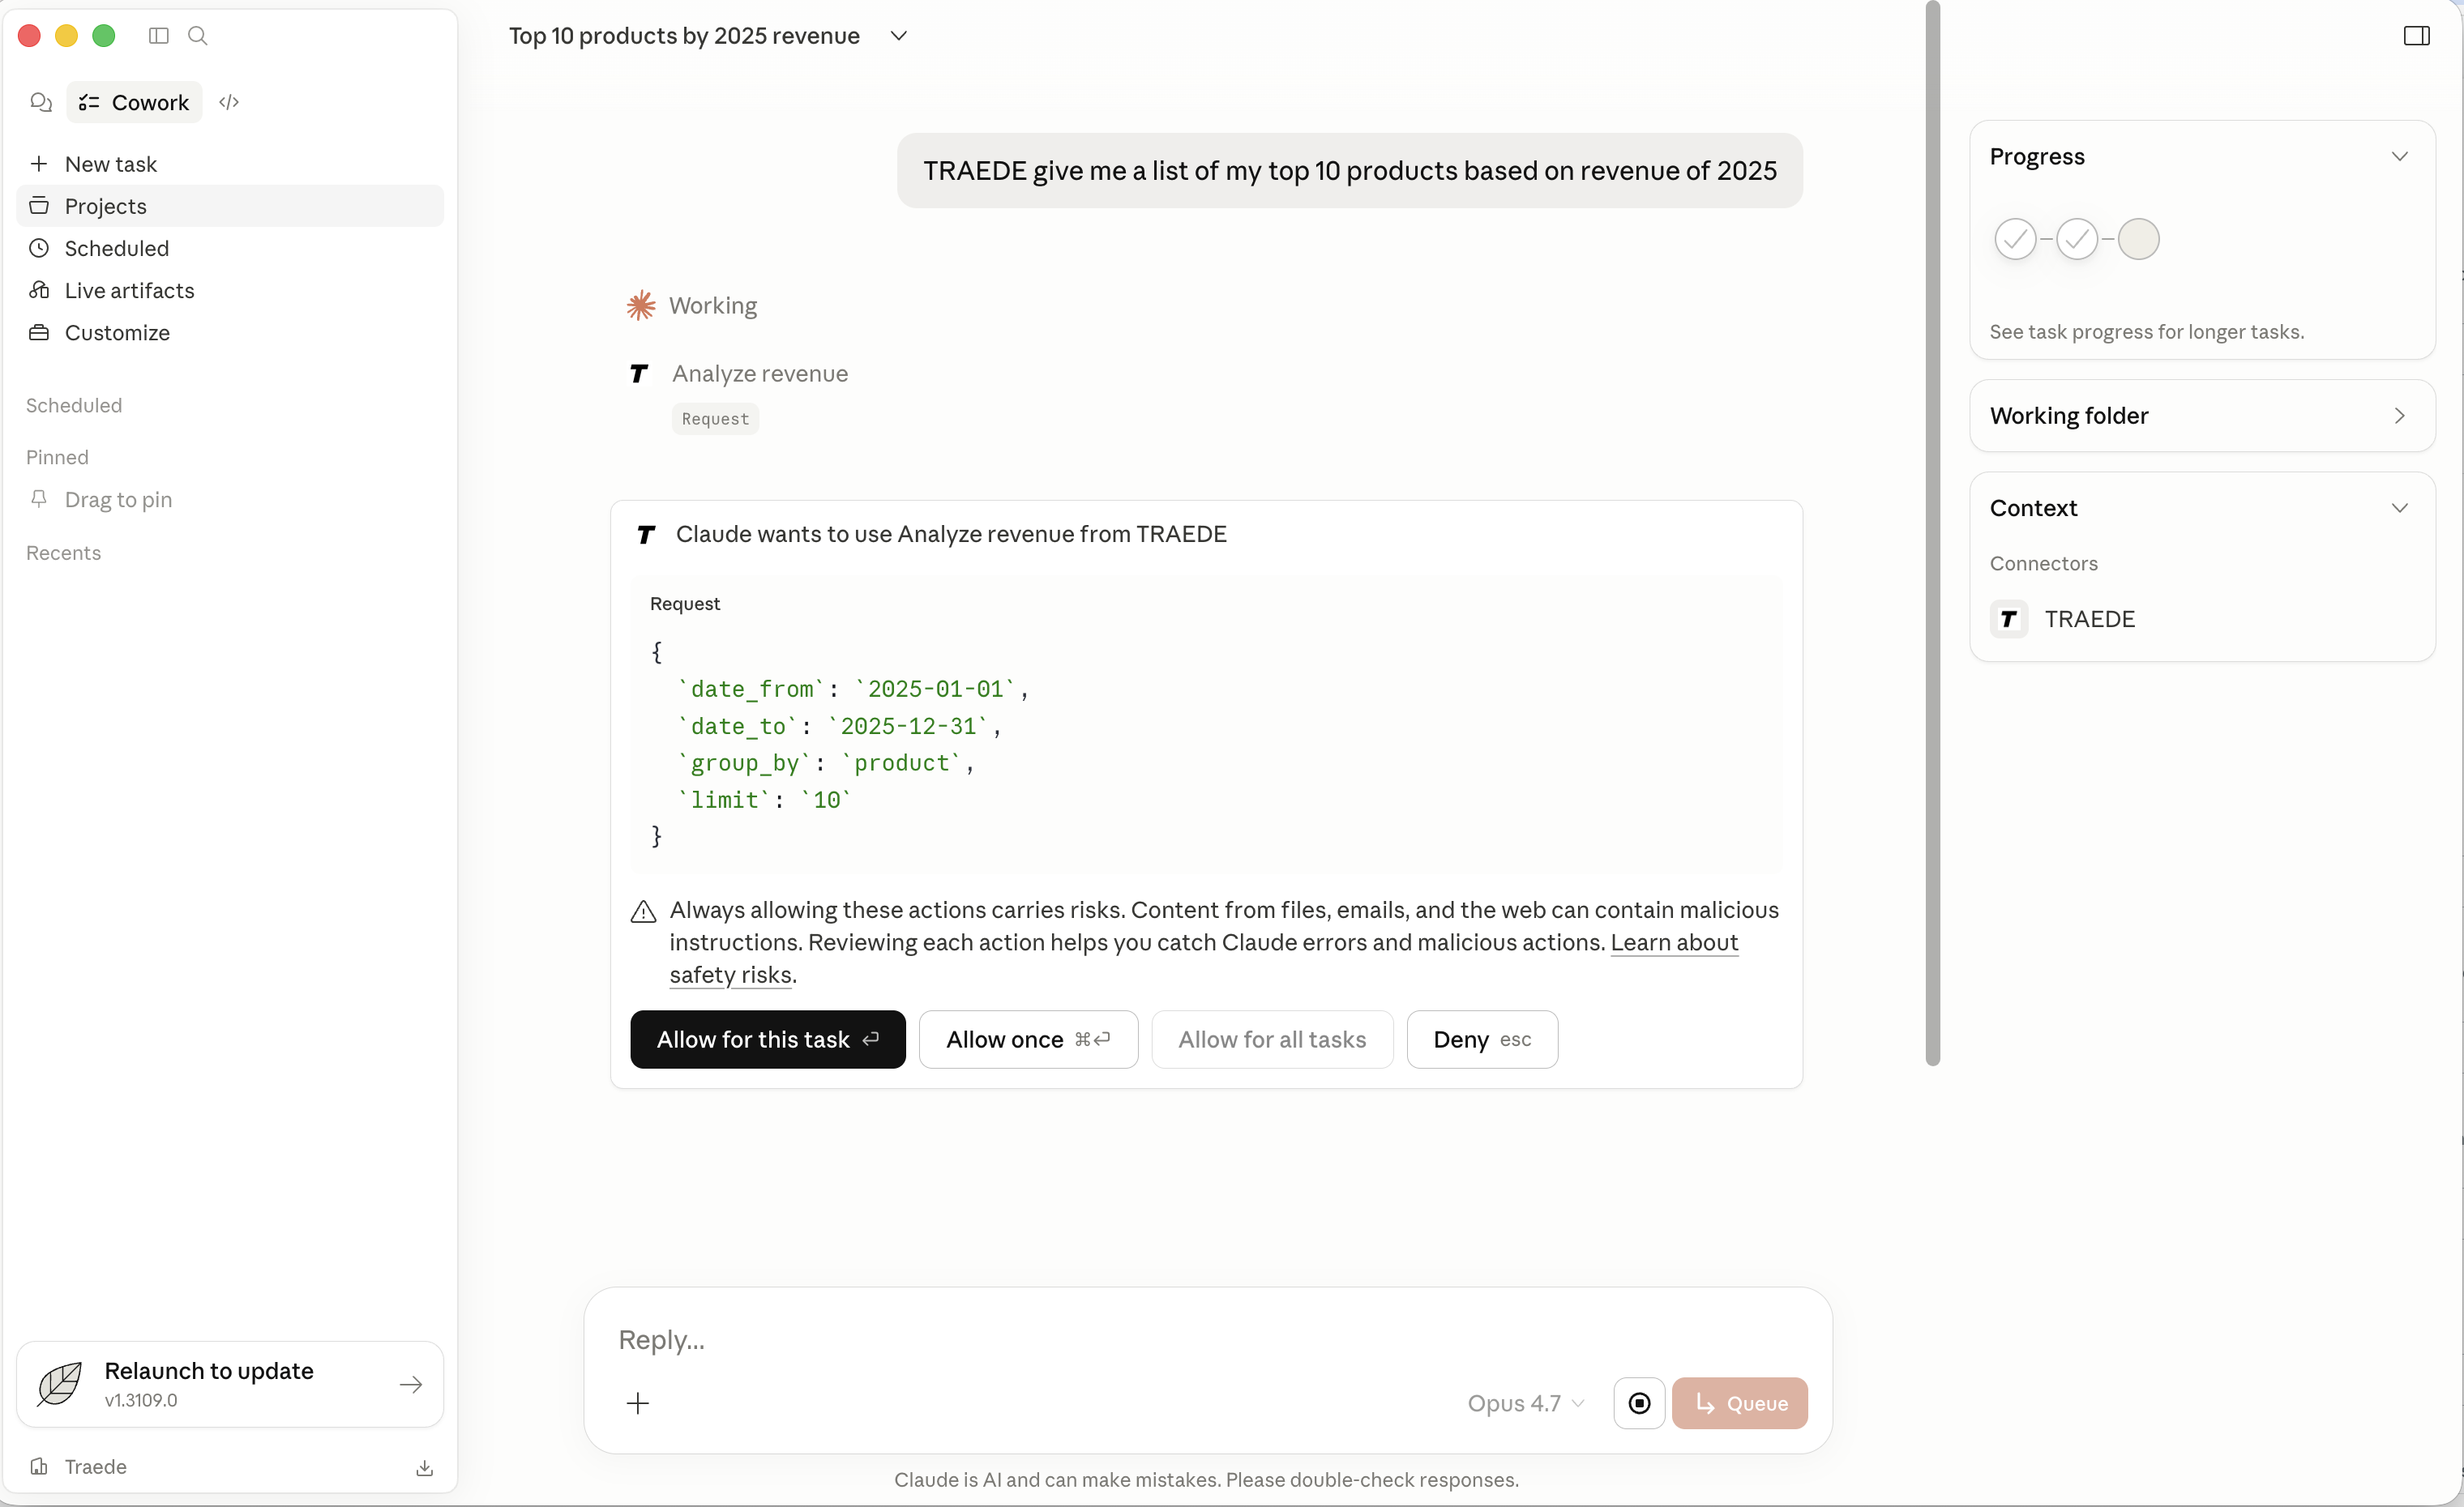Switch to the code mode icon
This screenshot has height=1507, width=2464.
tap(229, 102)
